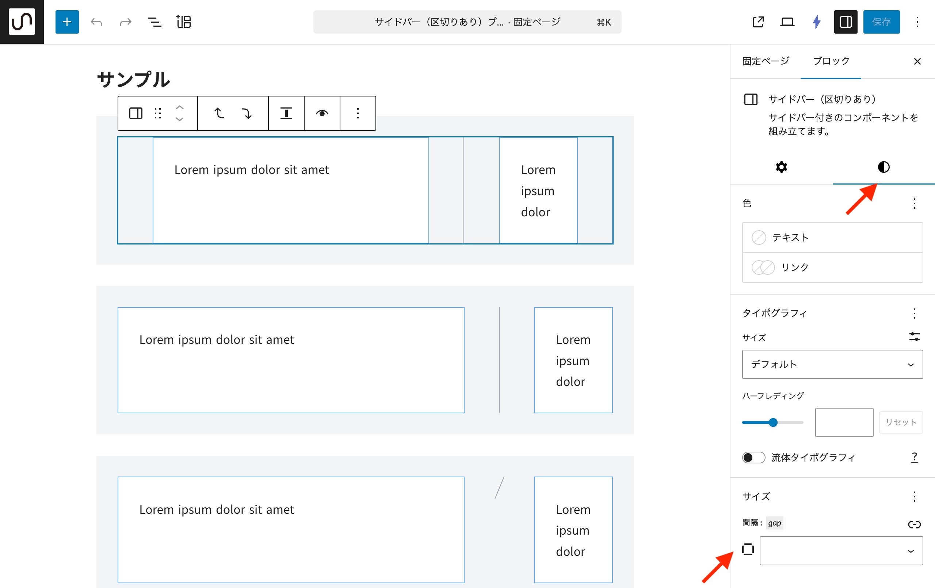Viewport: 935px width, 588px height.
Task: Open document overview list view icon
Action: 154,22
